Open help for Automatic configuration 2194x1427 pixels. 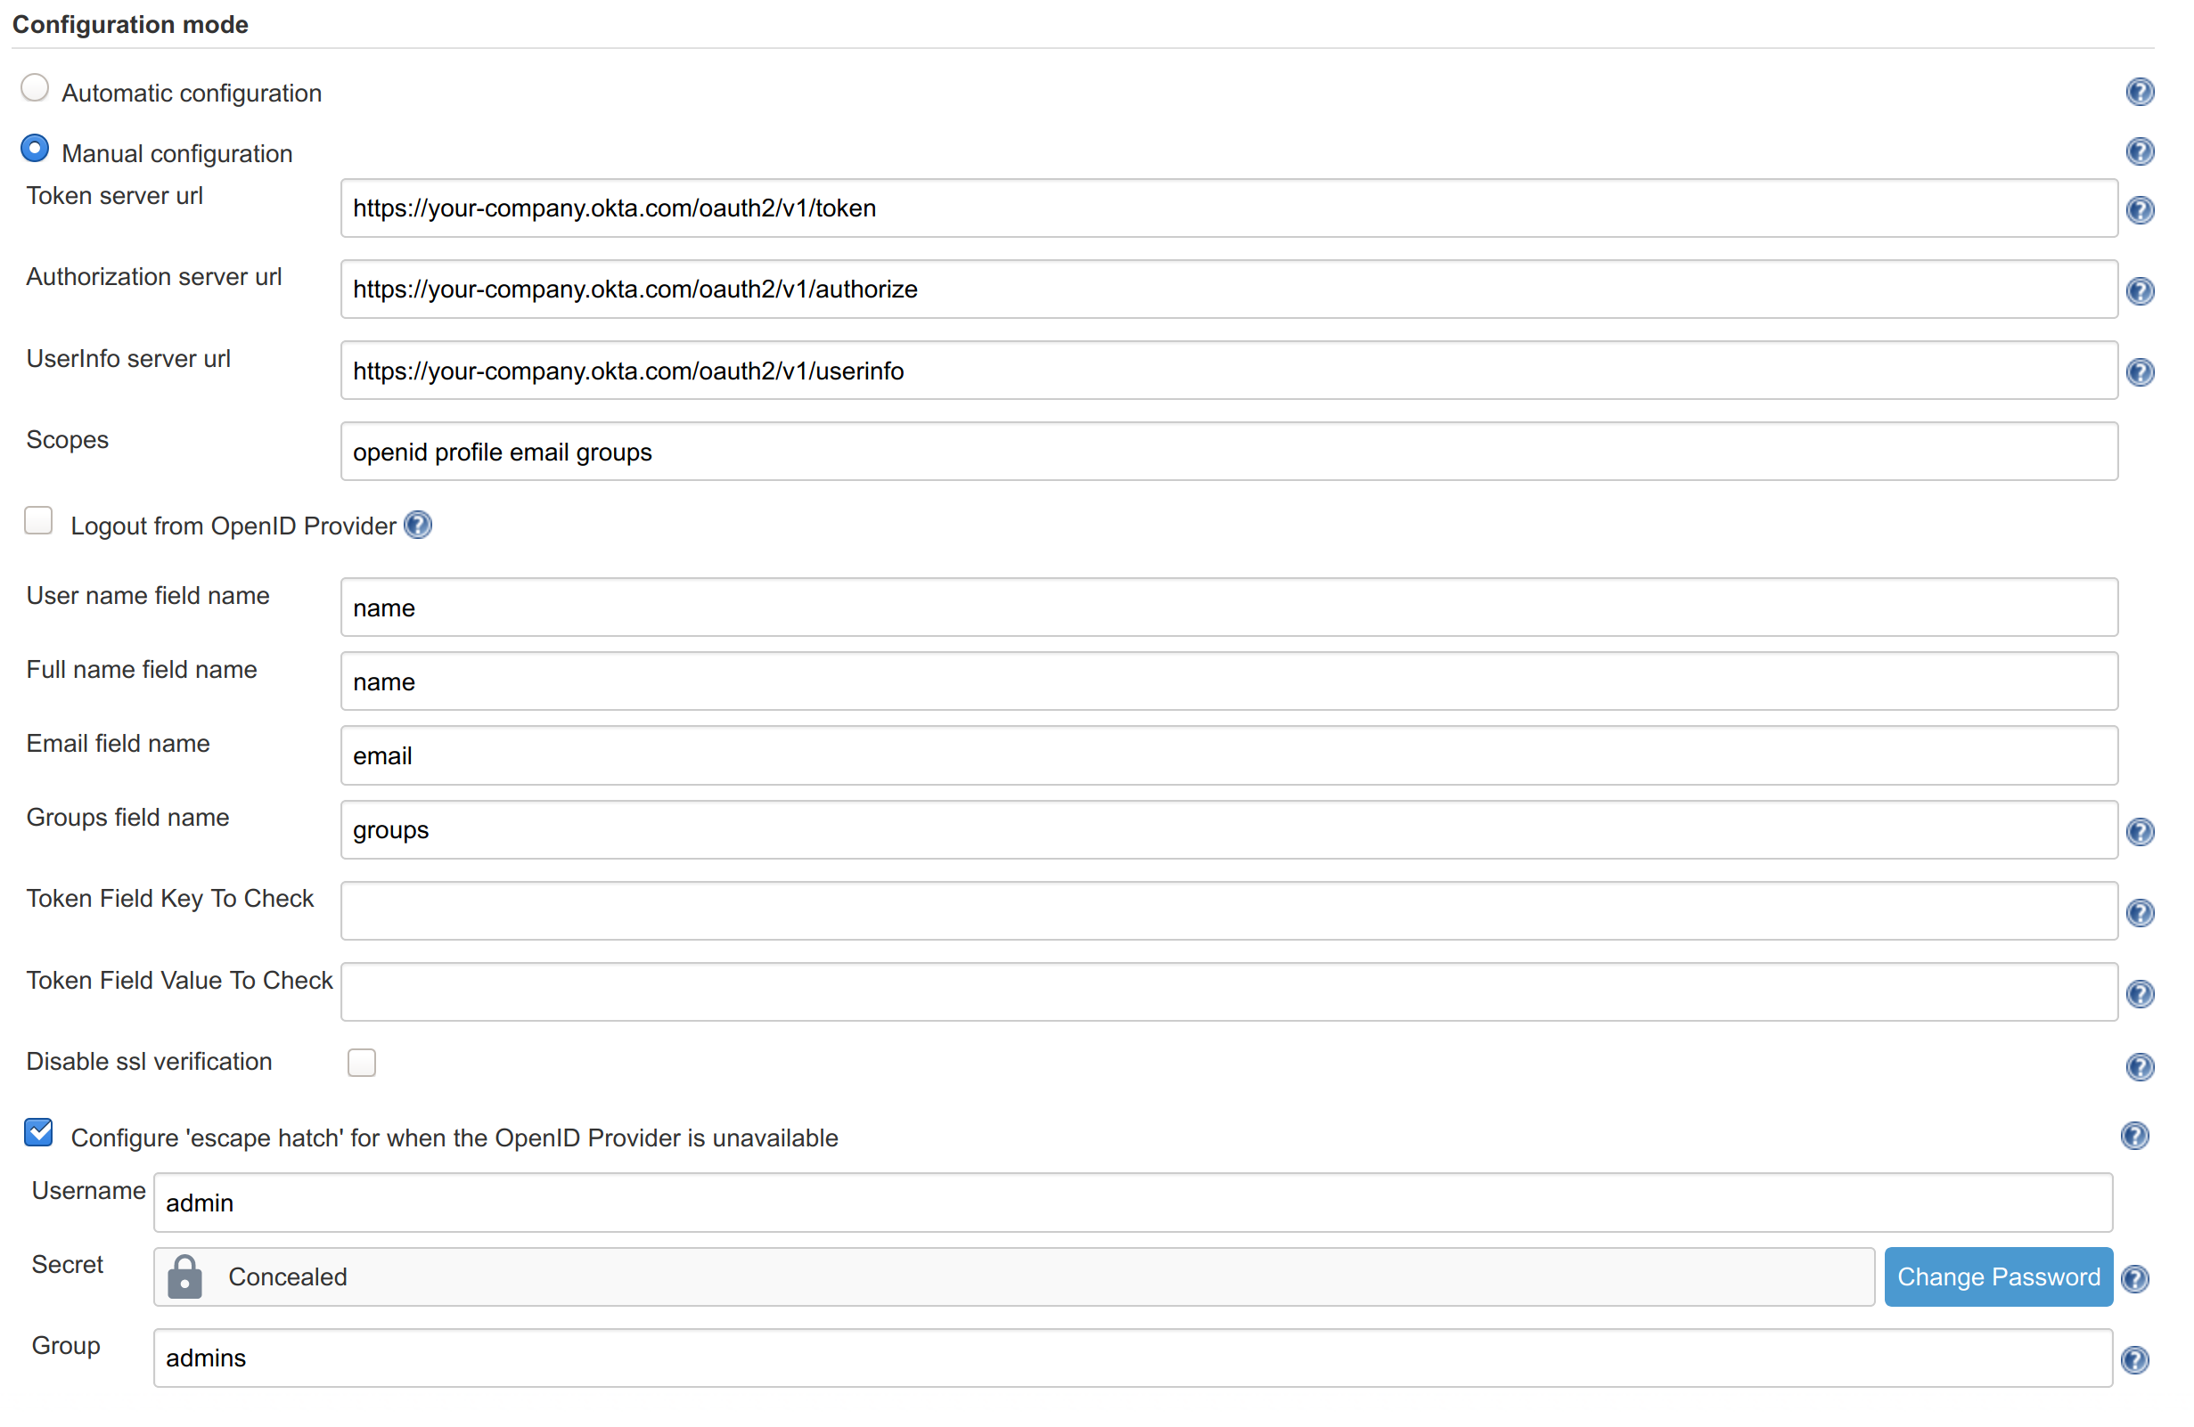pyautogui.click(x=2140, y=92)
